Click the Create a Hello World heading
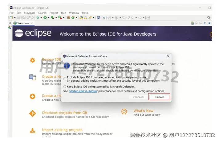The image size is (219, 142). tap(51, 76)
